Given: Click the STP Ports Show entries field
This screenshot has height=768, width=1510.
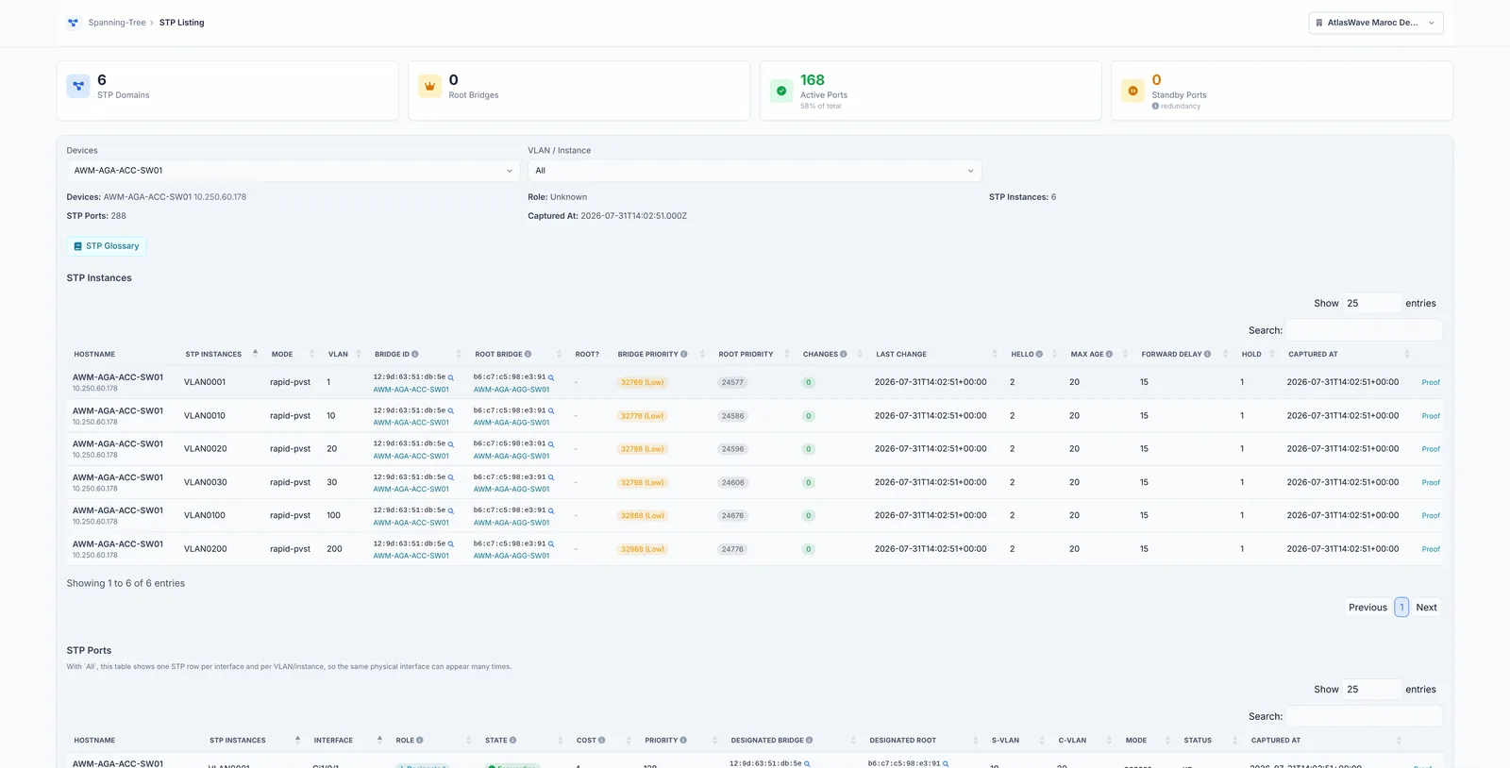Looking at the screenshot, I should point(1372,690).
